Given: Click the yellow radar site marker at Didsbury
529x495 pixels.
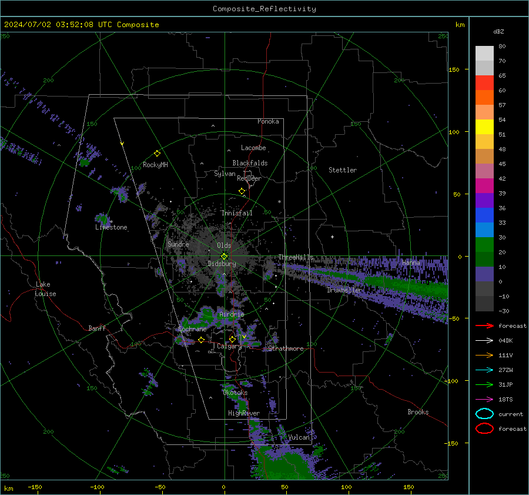Looking at the screenshot, I should coord(224,257).
